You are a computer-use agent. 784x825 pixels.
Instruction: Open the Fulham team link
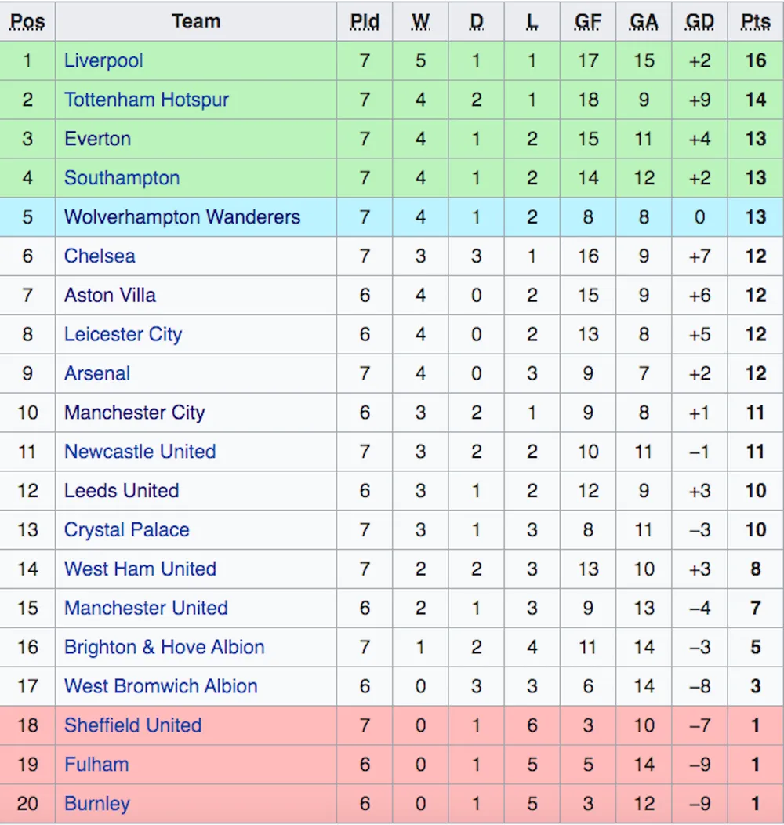click(96, 765)
